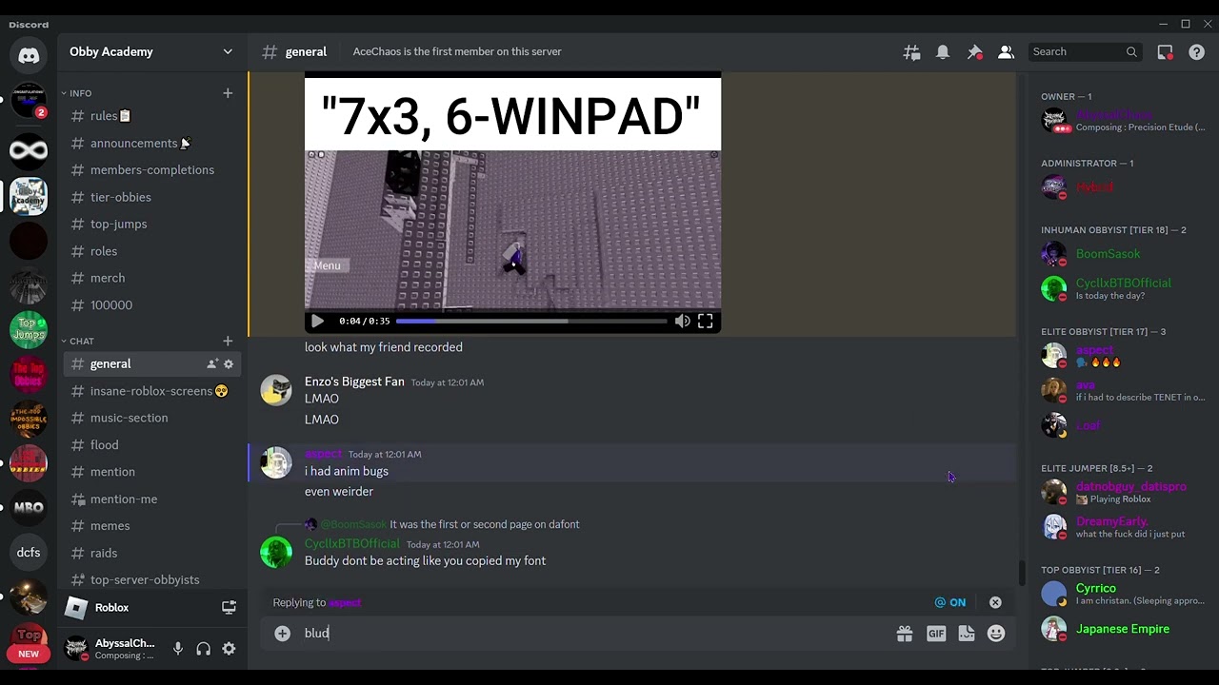1219x685 pixels.
Task: Open the Inbox icon in header
Action: click(x=1165, y=52)
